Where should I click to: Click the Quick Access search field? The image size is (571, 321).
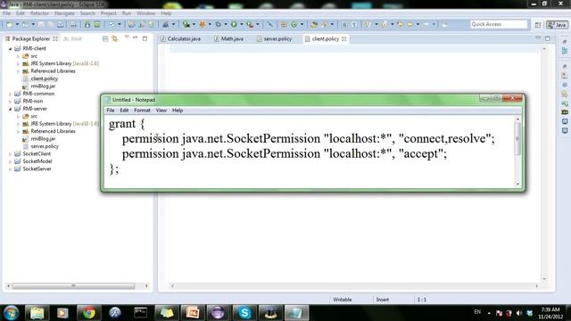tap(499, 24)
